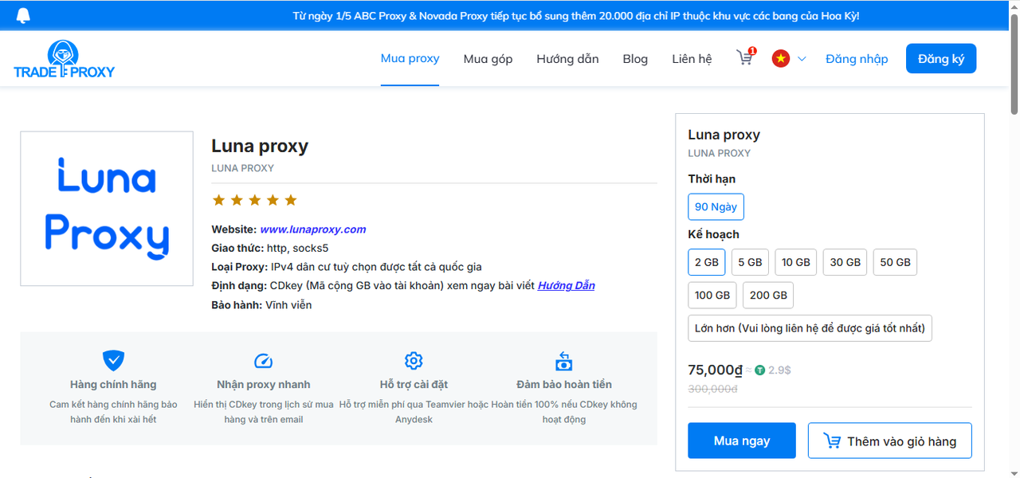Viewport: 1020px width, 478px height.
Task: Click the crossed-out 300,000₫ price
Action: pyautogui.click(x=712, y=389)
